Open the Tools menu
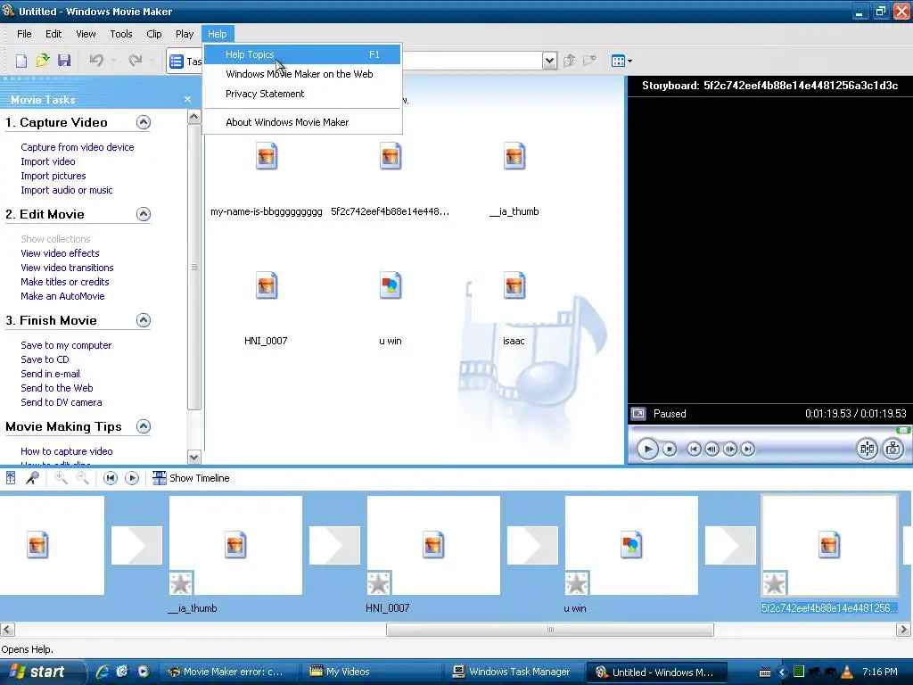The width and height of the screenshot is (913, 685). pyautogui.click(x=121, y=34)
